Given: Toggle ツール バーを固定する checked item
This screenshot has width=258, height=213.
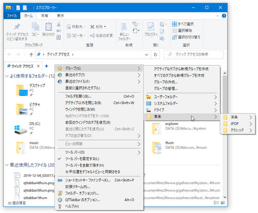Looking at the screenshot, I should pos(99,159).
